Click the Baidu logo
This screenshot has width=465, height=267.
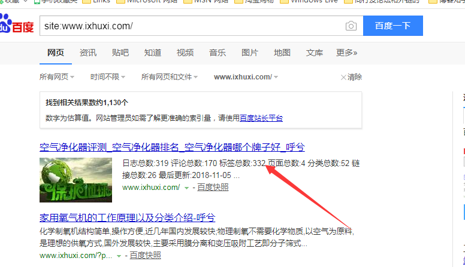click(17, 24)
